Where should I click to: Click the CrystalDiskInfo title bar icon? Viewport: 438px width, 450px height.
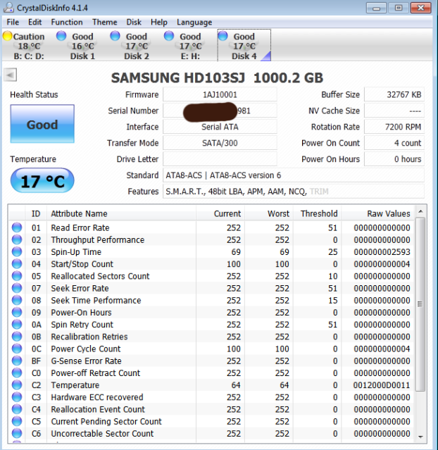(8, 8)
